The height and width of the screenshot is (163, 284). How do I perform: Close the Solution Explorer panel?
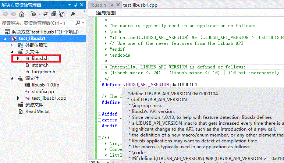coord(82,5)
